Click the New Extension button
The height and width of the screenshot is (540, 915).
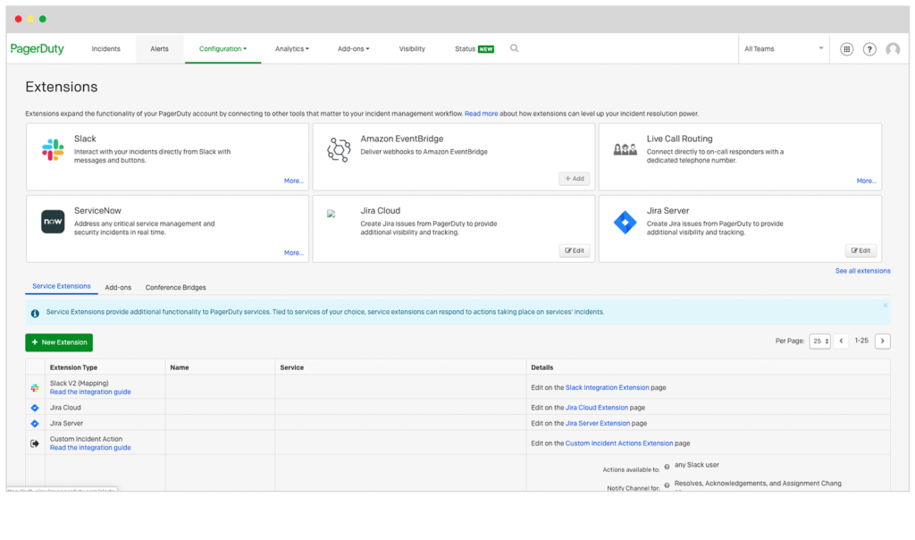(59, 342)
